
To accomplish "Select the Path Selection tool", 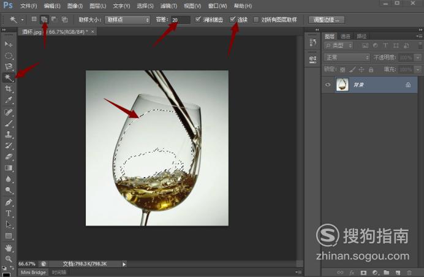I will 9,224.
